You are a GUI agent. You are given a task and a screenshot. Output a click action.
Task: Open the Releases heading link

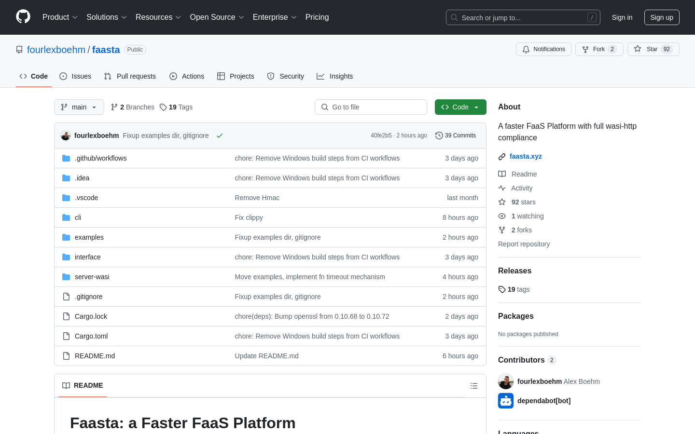(514, 271)
